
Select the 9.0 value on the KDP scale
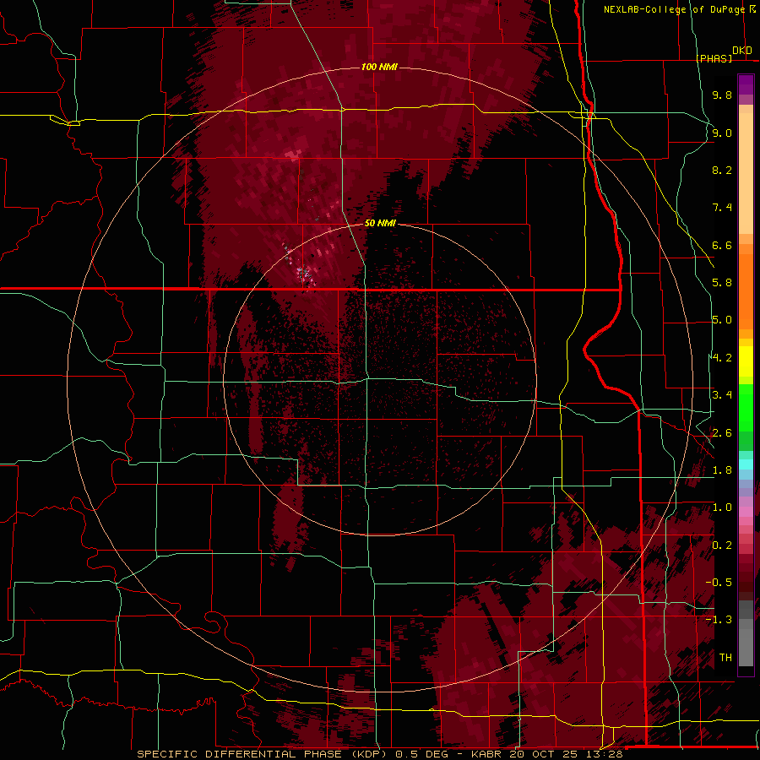[x=722, y=133]
